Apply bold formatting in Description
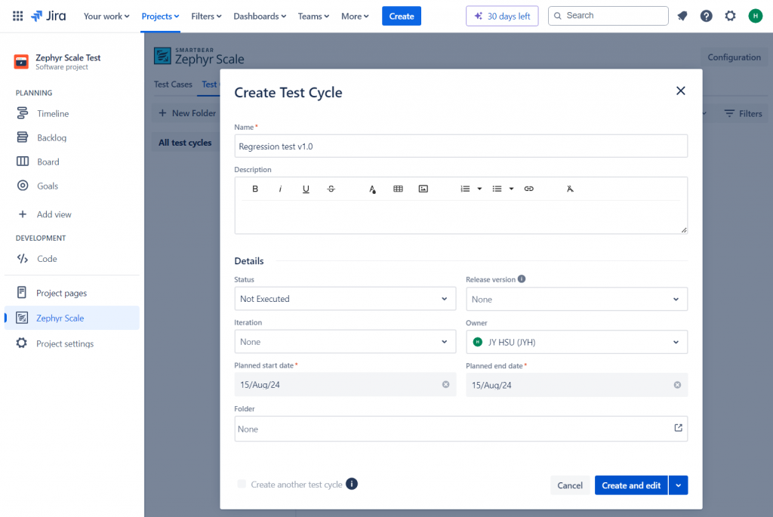Screen dimensions: 773x517 tap(255, 189)
